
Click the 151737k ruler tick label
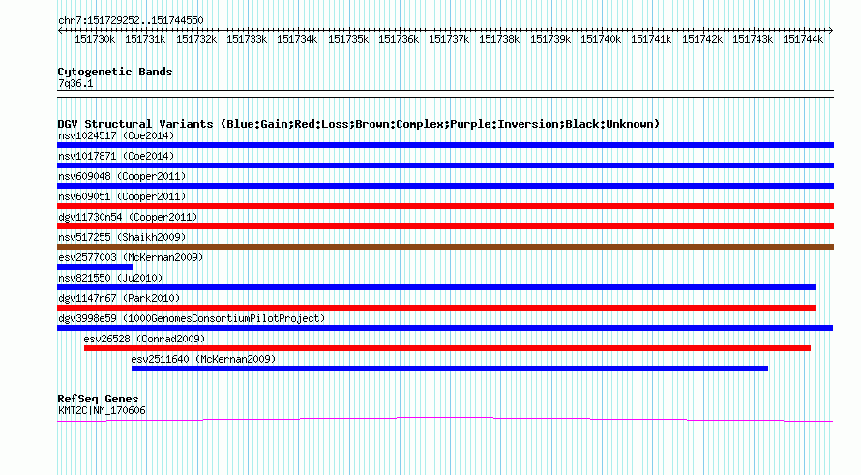(x=449, y=39)
